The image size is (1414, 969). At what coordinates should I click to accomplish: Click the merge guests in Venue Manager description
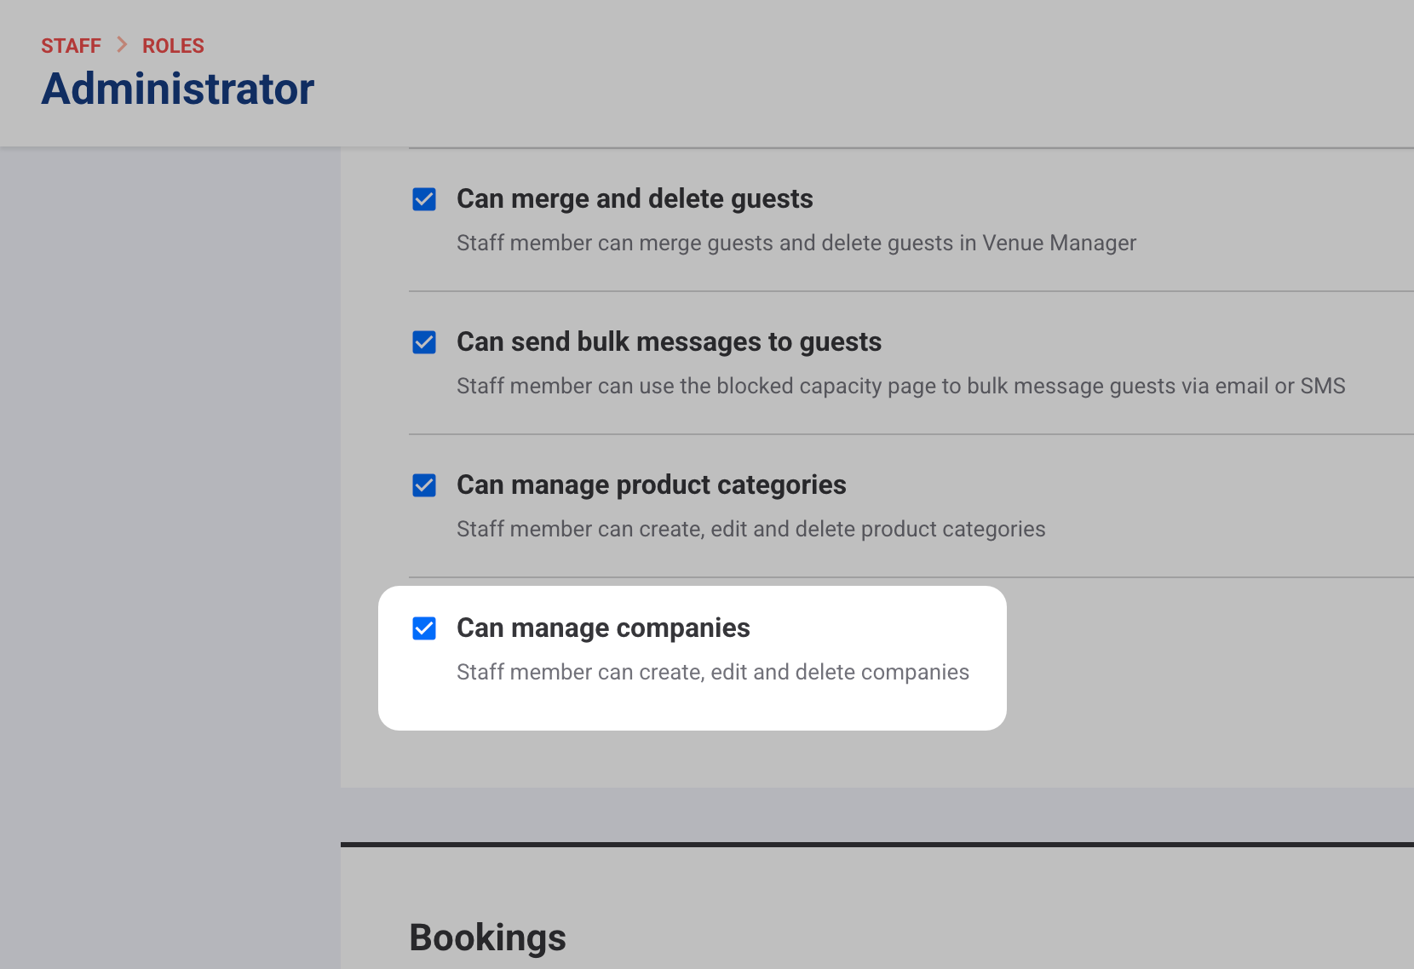[796, 244]
